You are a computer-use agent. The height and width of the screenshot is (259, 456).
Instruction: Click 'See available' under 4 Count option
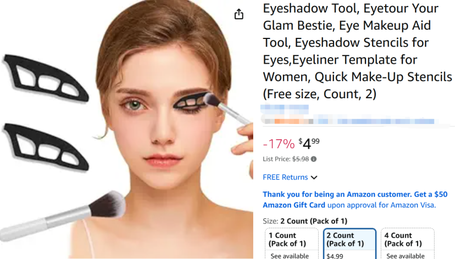405,256
